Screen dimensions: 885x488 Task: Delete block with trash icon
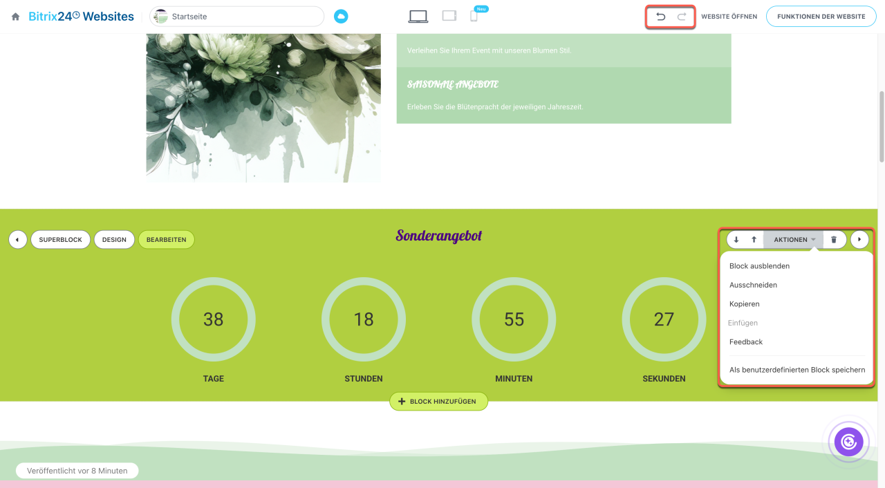pyautogui.click(x=834, y=240)
